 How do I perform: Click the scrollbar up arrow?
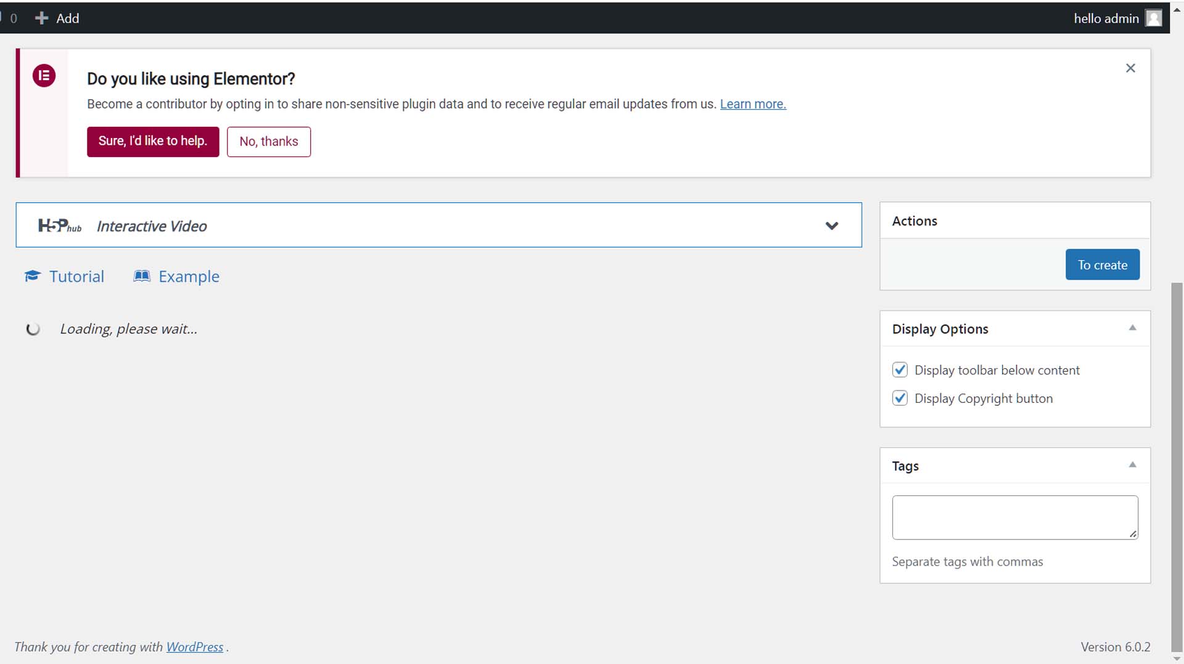pyautogui.click(x=1177, y=9)
